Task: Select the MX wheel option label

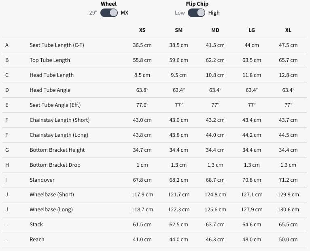Action: tap(124, 13)
